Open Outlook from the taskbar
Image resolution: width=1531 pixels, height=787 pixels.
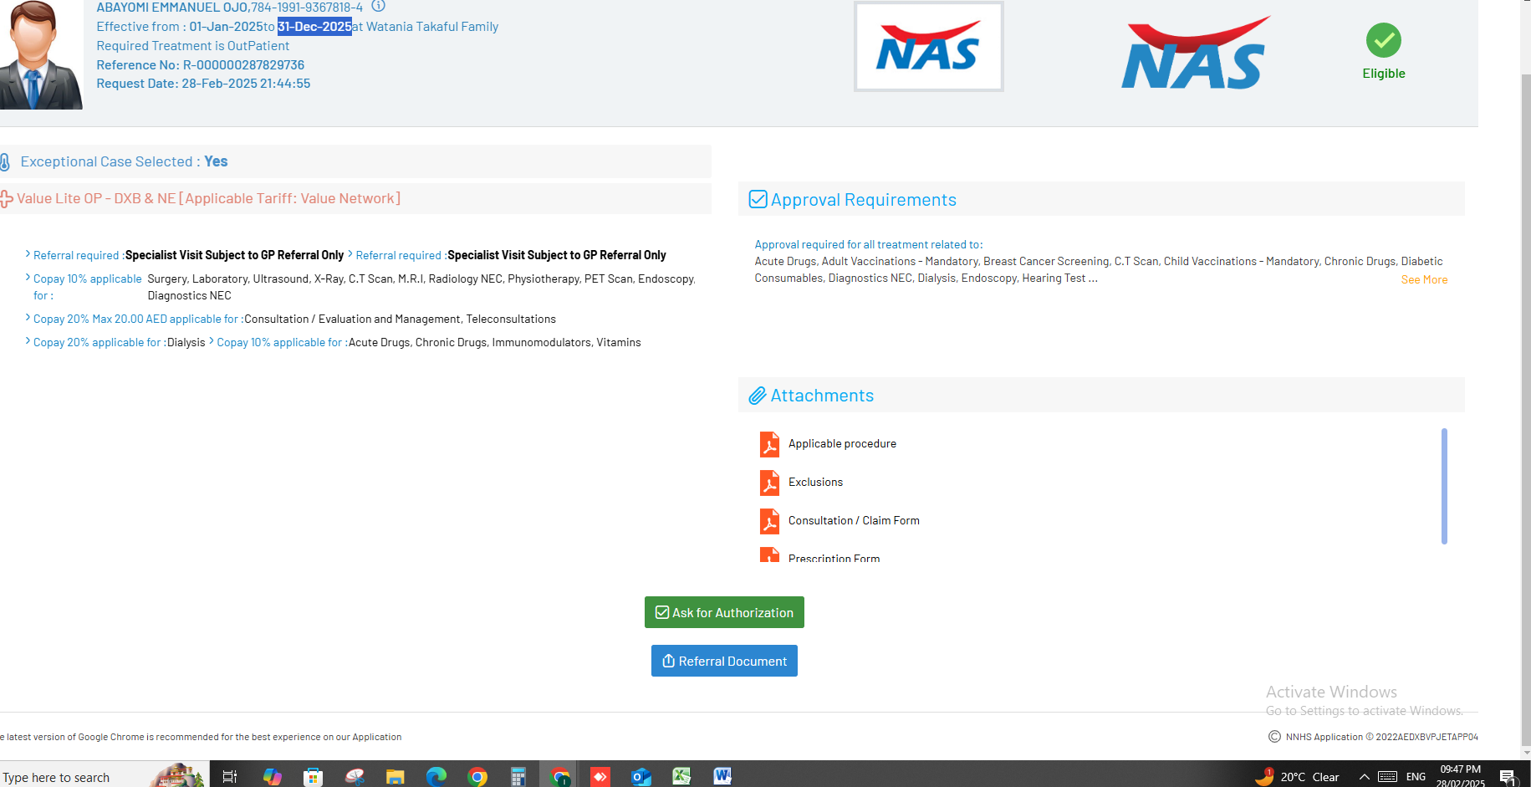(641, 777)
